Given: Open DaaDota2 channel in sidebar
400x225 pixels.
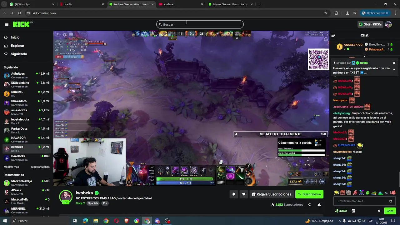Looking at the screenshot, I should coord(27,158).
